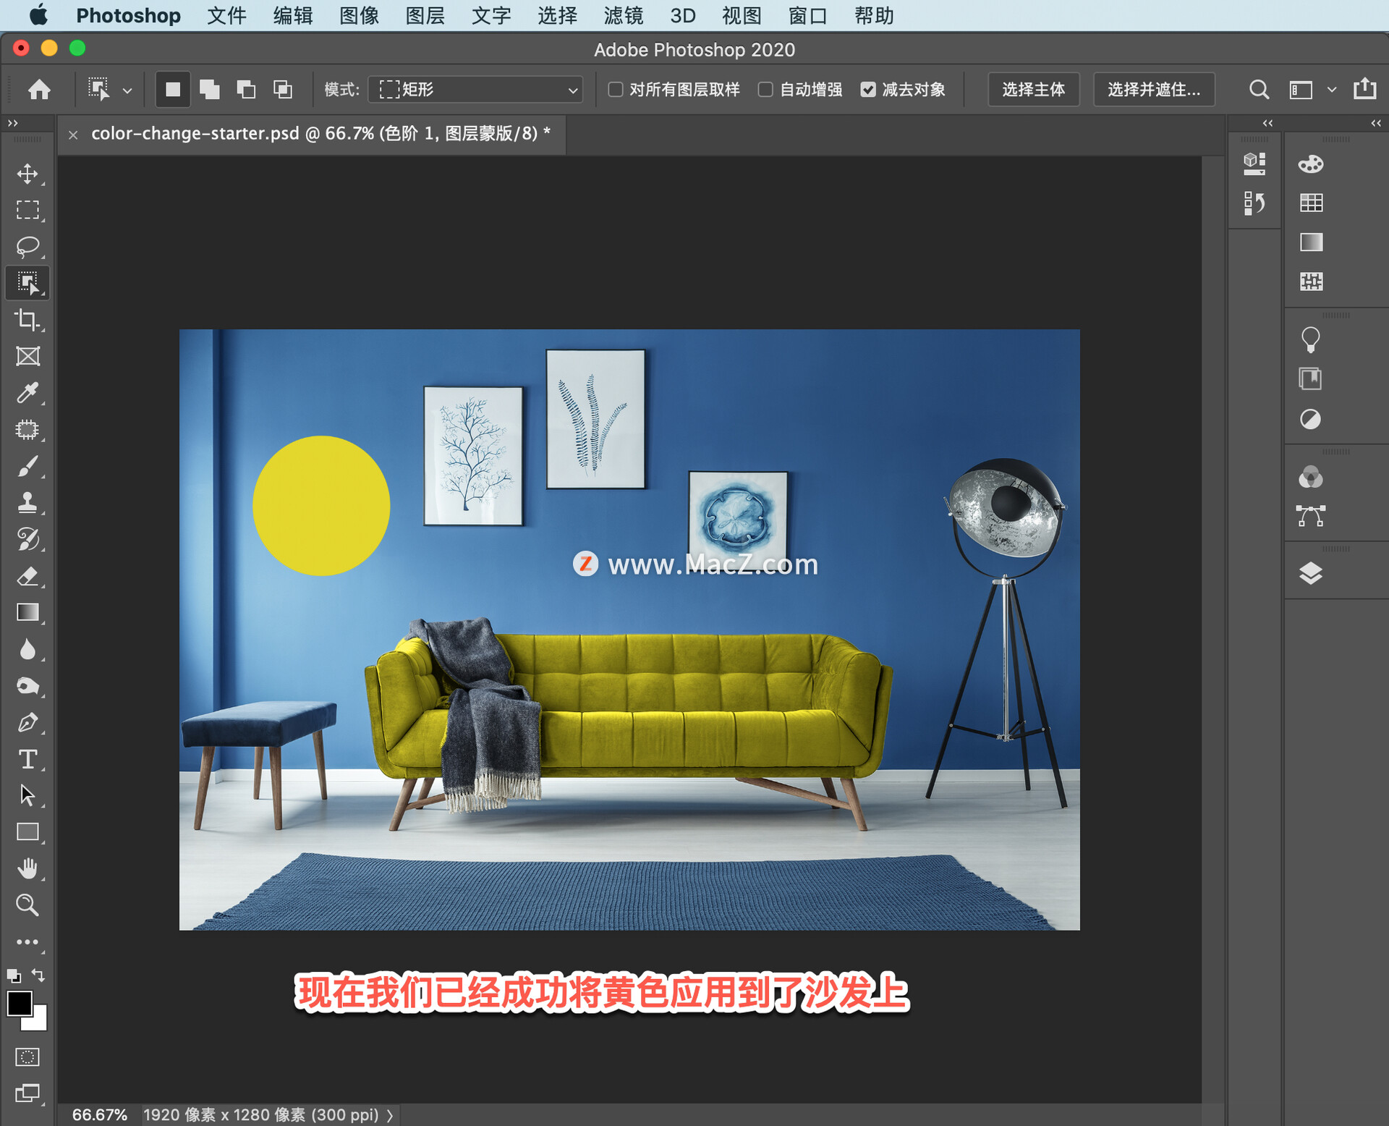Expand the workspace switcher arrow
Screen dimensions: 1389x1126
click(x=1331, y=90)
